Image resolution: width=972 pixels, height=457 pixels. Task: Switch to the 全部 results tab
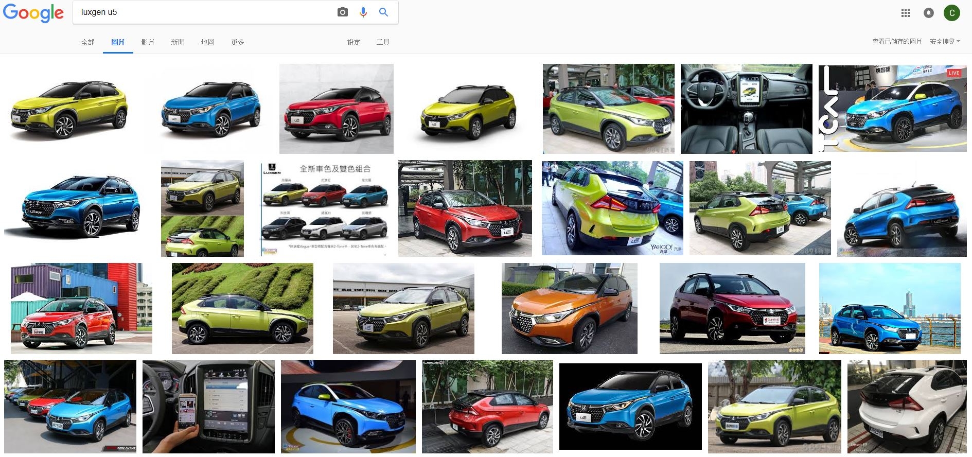coord(88,42)
